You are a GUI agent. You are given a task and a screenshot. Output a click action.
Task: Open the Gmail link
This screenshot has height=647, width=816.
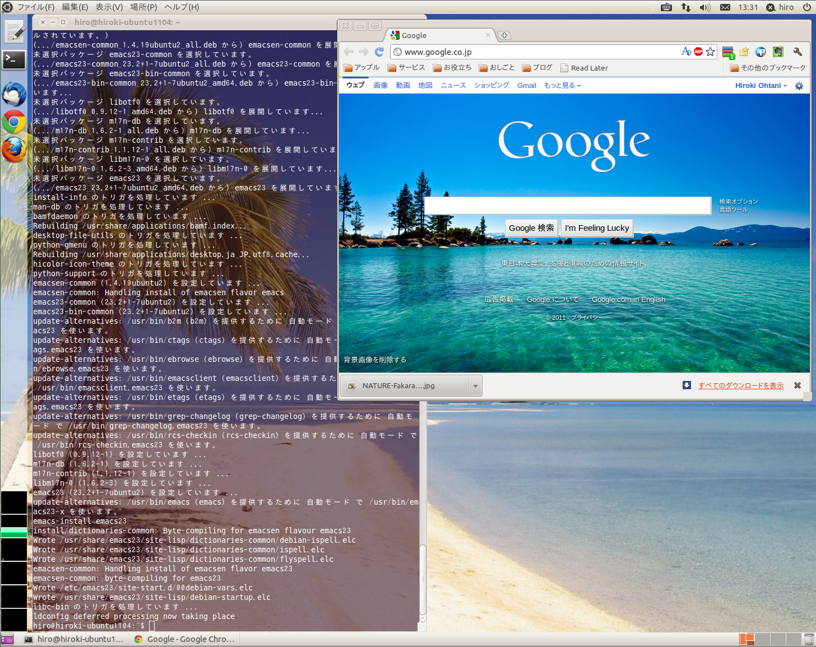(x=527, y=86)
